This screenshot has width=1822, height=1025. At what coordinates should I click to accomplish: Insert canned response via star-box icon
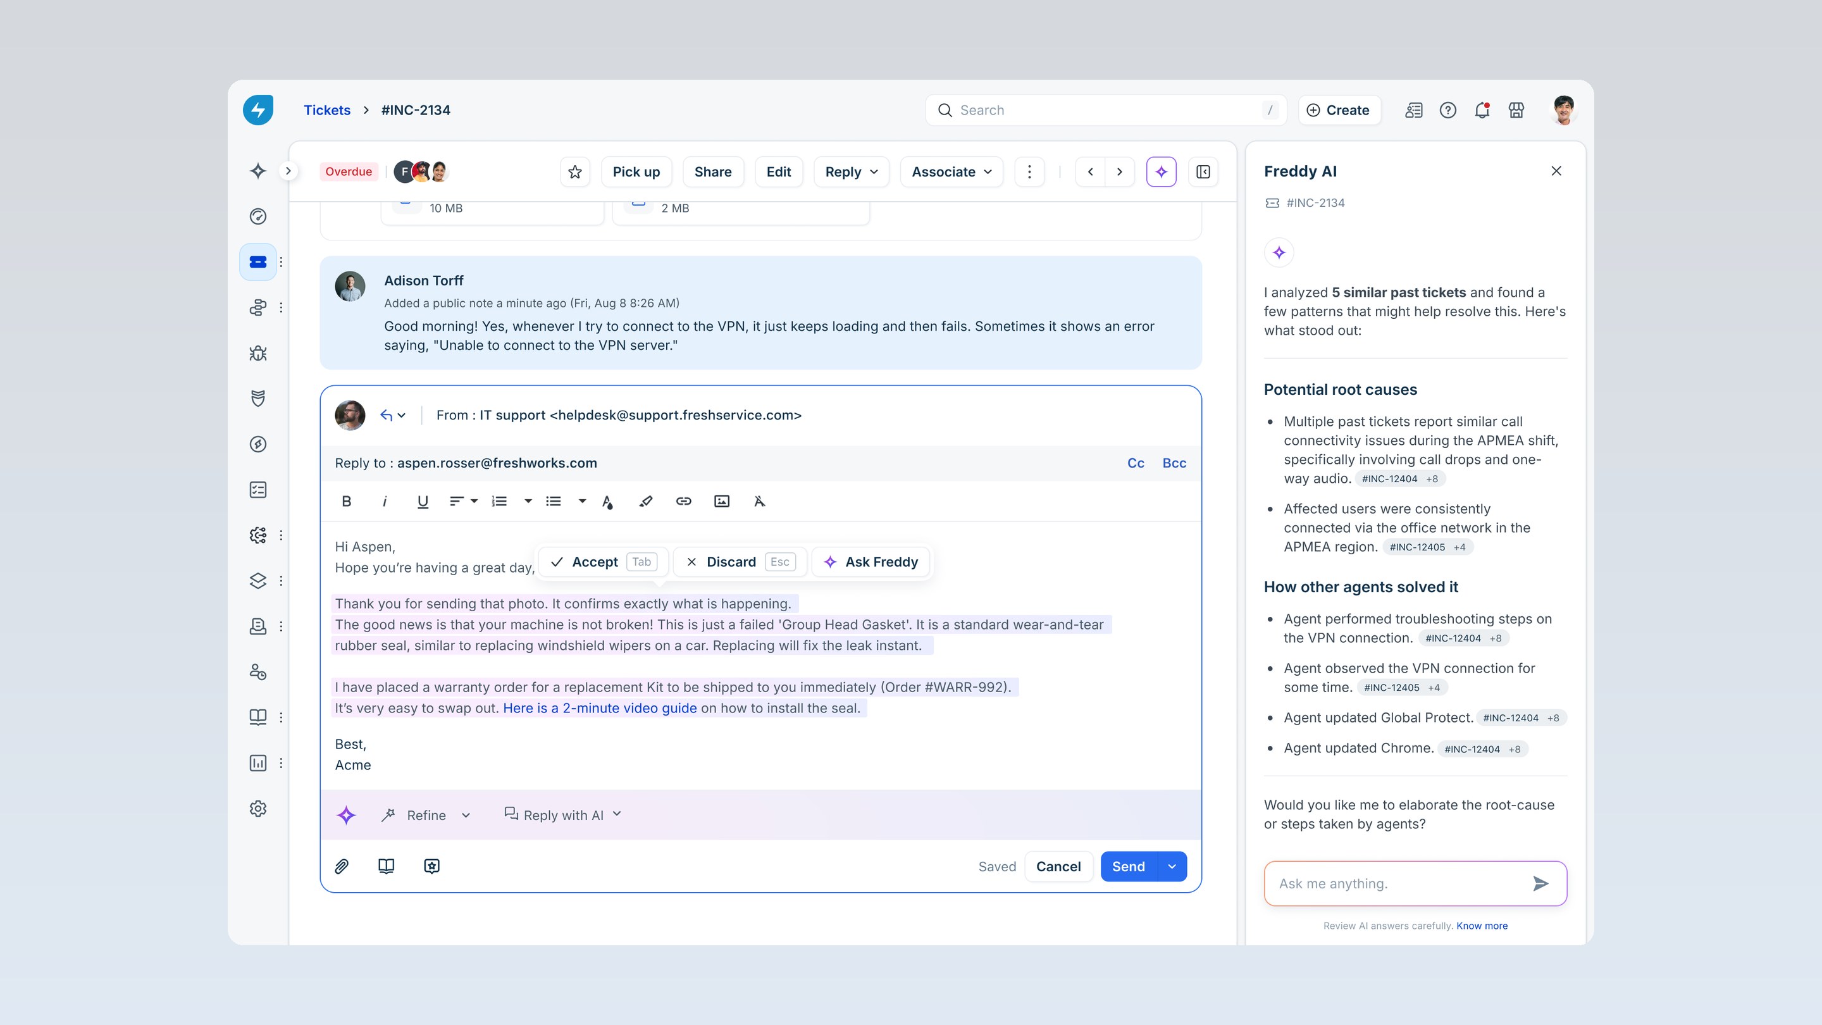431,867
